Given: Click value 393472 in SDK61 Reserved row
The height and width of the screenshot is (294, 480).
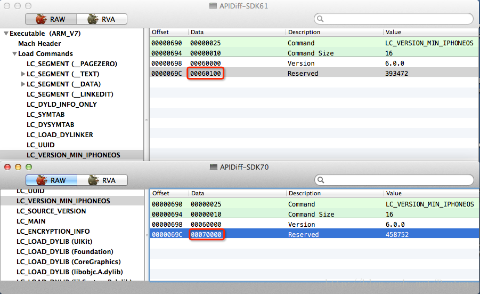Looking at the screenshot, I should (396, 73).
